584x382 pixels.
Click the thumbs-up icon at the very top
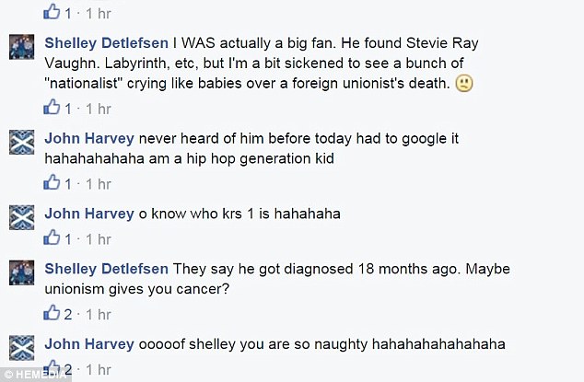(52, 12)
